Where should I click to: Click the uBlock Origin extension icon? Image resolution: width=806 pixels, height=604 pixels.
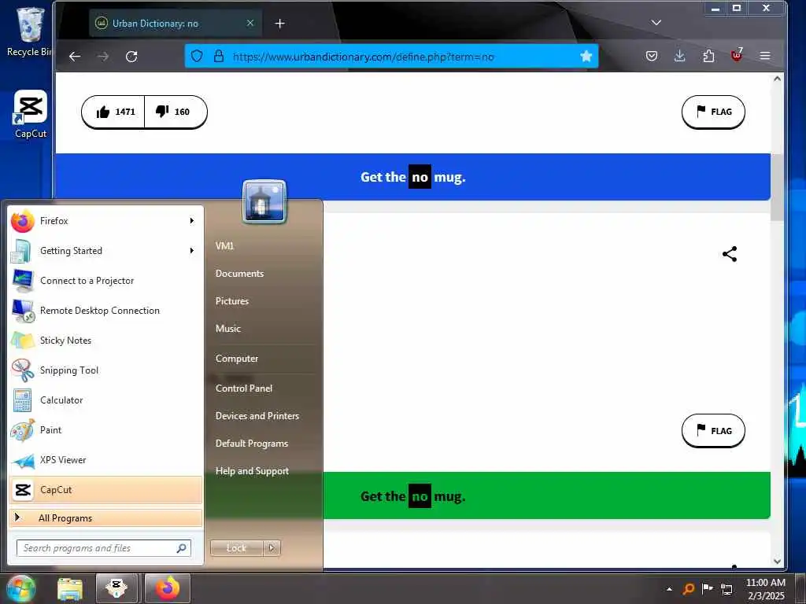pyautogui.click(x=737, y=55)
